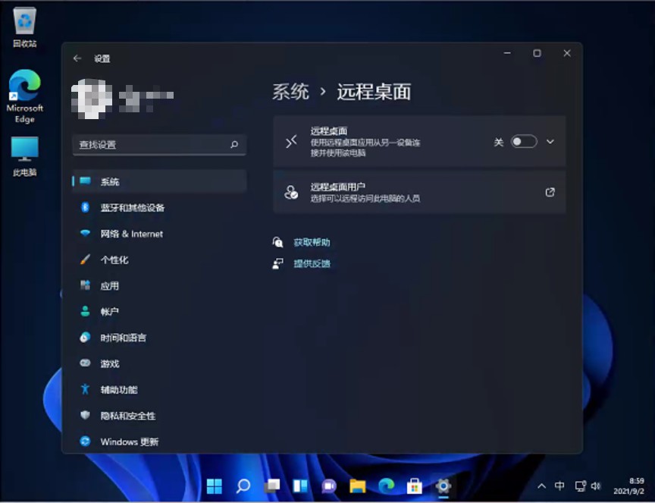
Task: Click the 时间和语言 globe clock icon
Action: point(85,338)
